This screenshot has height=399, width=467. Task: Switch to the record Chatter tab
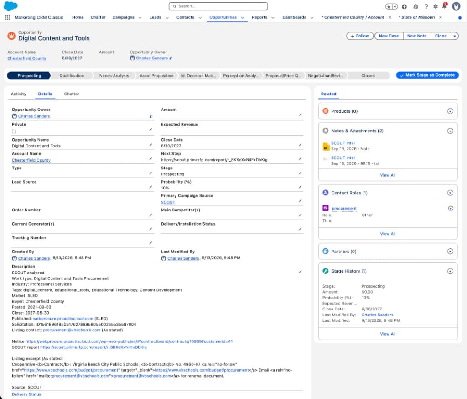coord(72,94)
